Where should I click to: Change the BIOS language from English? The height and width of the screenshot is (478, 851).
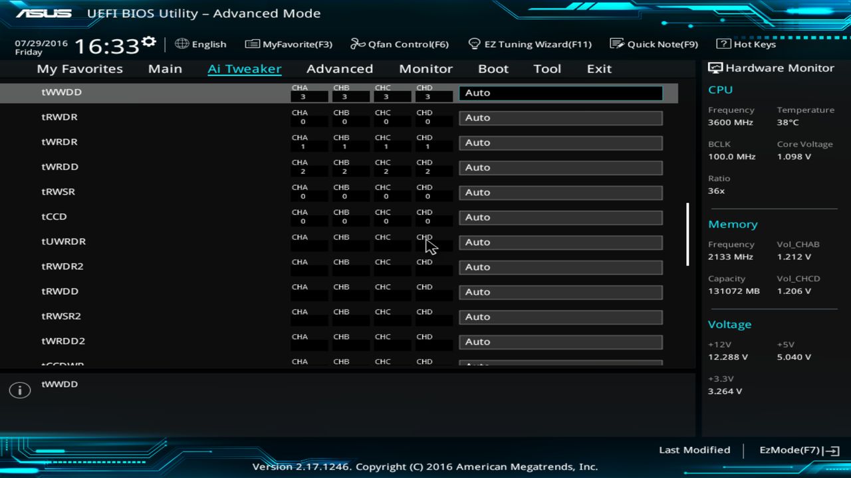(x=201, y=44)
